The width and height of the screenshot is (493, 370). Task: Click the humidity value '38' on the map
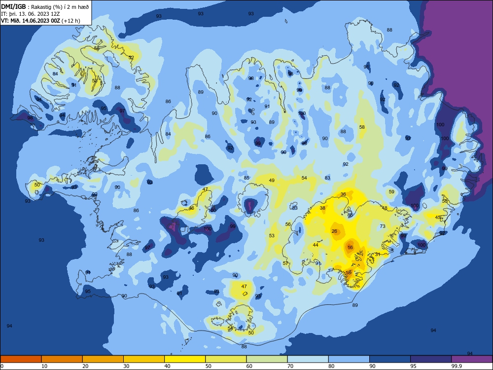[322, 208]
